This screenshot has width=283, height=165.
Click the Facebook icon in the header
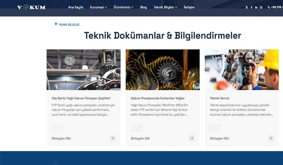coord(251,7)
